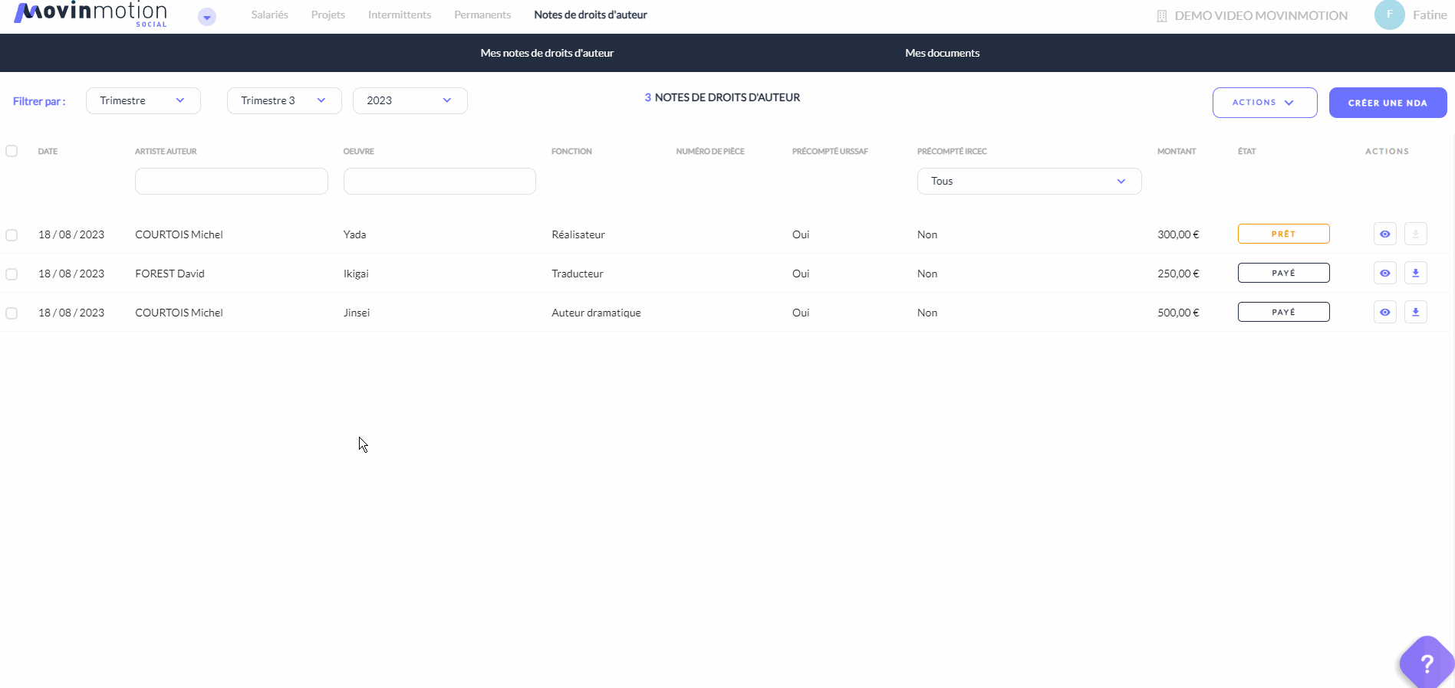Viewport: 1455px width, 688px height.
Task: Open the ACTIONS dropdown button
Action: point(1265,103)
